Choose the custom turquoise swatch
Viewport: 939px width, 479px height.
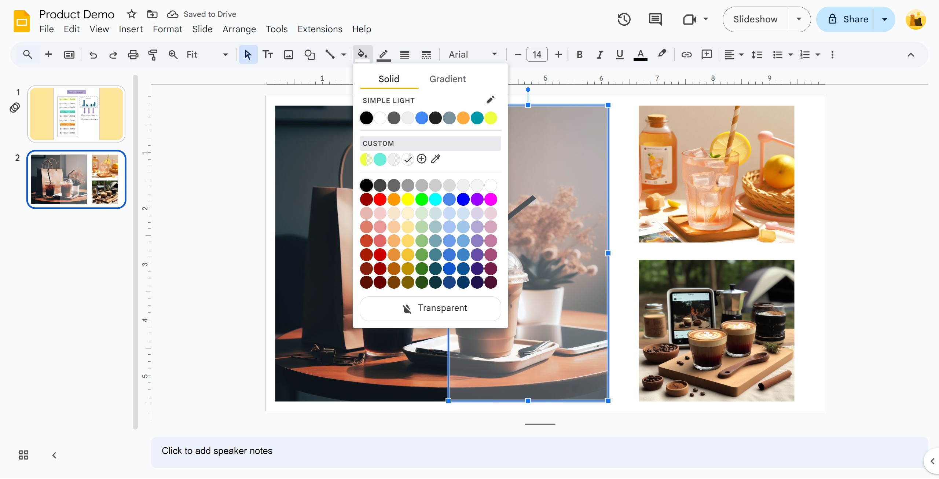[380, 159]
